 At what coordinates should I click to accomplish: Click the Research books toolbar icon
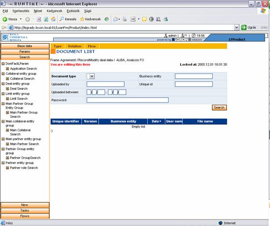pos(158,19)
